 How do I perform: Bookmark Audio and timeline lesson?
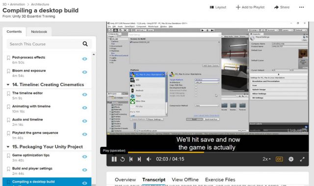click(x=8, y=120)
